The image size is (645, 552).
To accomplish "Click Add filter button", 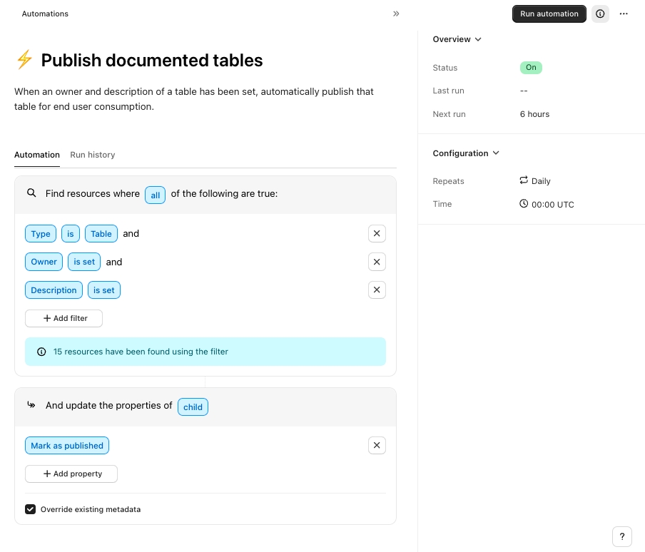I will tap(64, 318).
